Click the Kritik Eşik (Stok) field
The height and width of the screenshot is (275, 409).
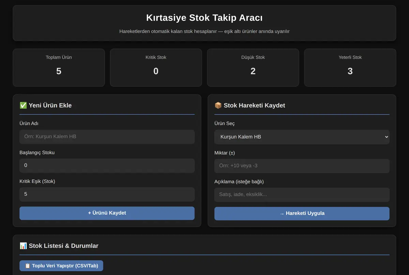tap(107, 194)
